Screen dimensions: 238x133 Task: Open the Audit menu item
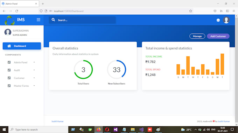pos(22,70)
